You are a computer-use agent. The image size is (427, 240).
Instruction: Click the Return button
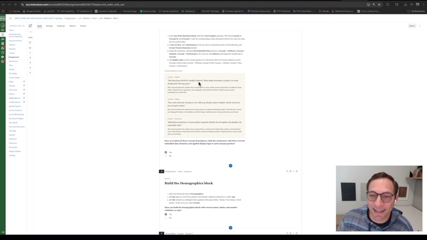click(412, 26)
